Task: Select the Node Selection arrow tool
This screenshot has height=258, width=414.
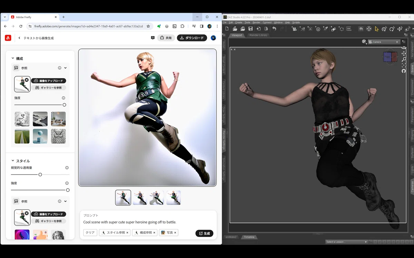Action: point(377,29)
